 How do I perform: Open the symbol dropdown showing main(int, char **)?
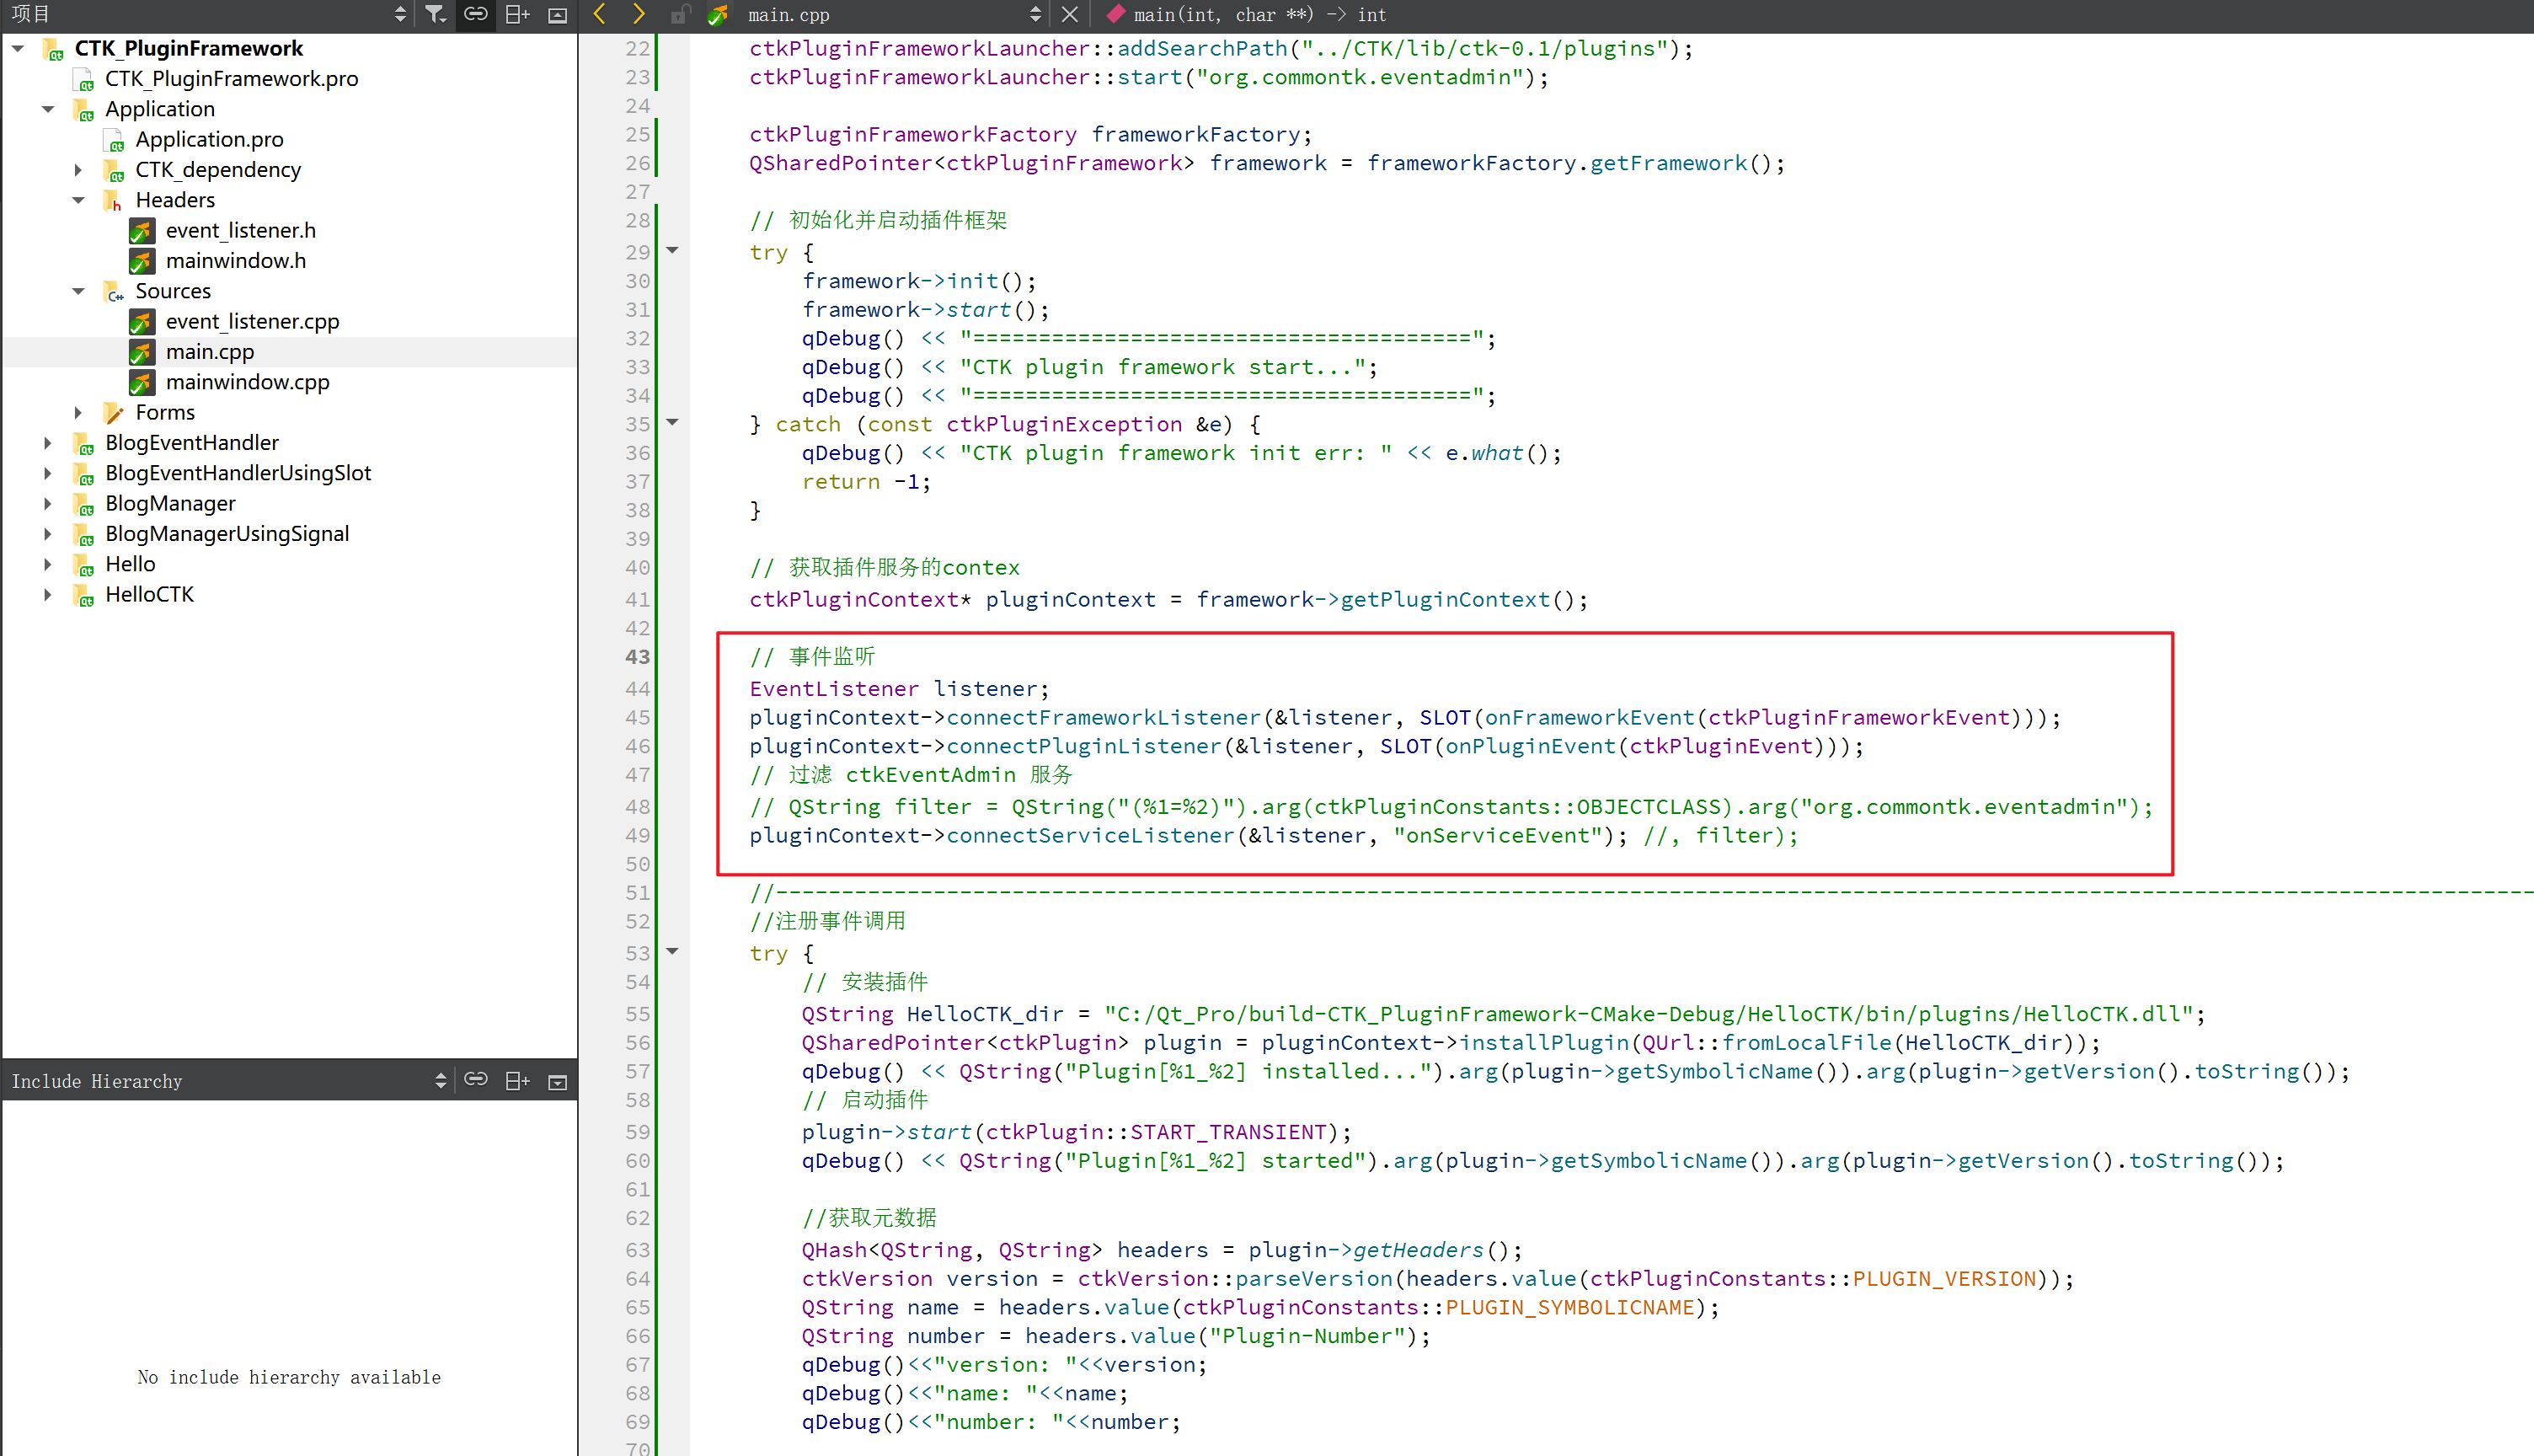1249,14
